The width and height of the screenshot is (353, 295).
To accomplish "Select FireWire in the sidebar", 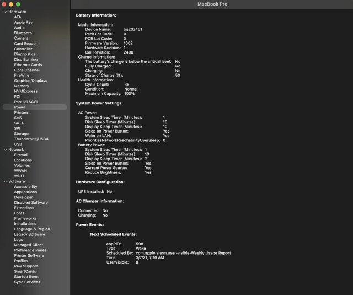I will point(22,75).
